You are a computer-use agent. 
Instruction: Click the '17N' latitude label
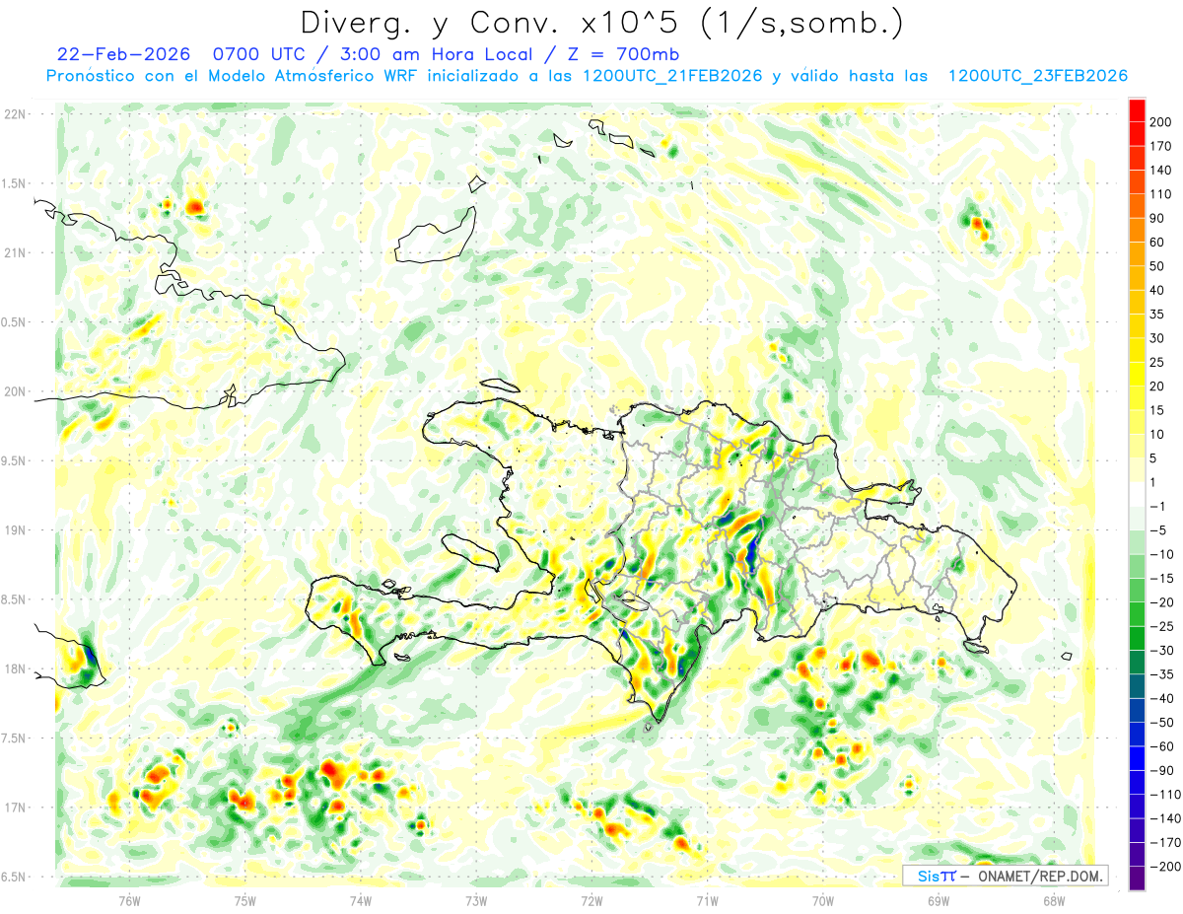point(15,808)
